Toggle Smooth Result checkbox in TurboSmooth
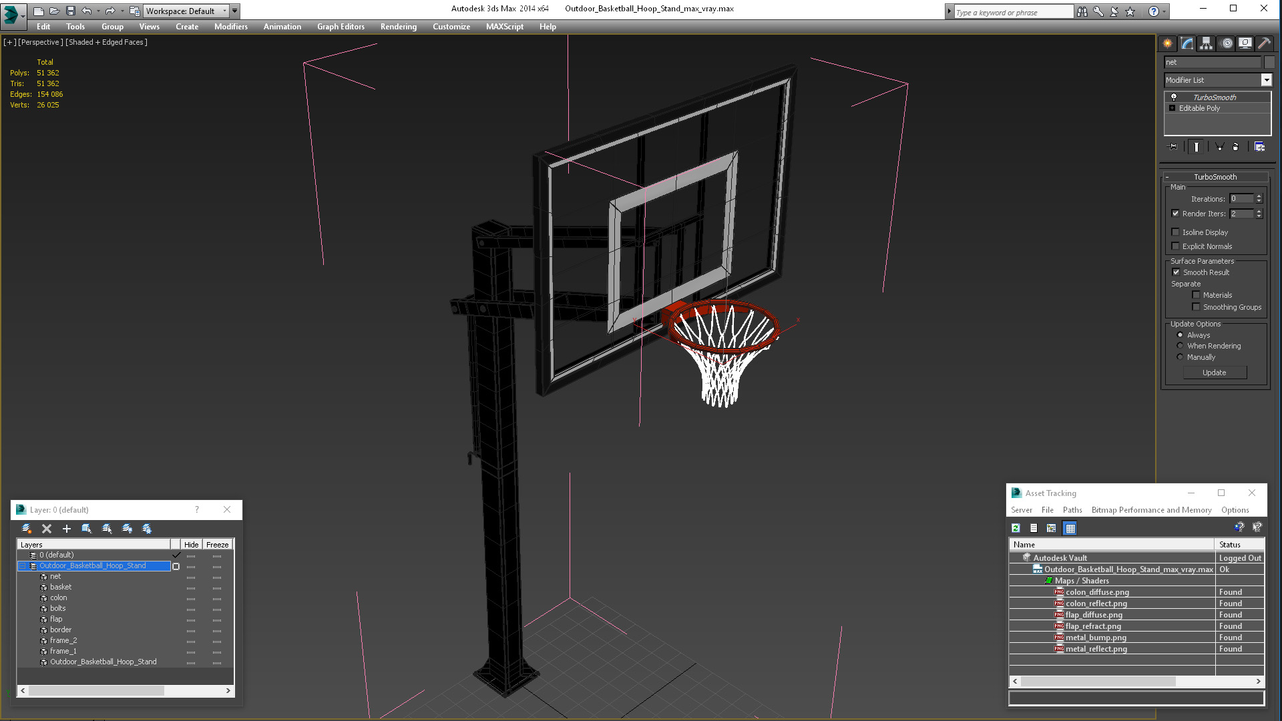Viewport: 1282px width, 721px height. 1175,271
